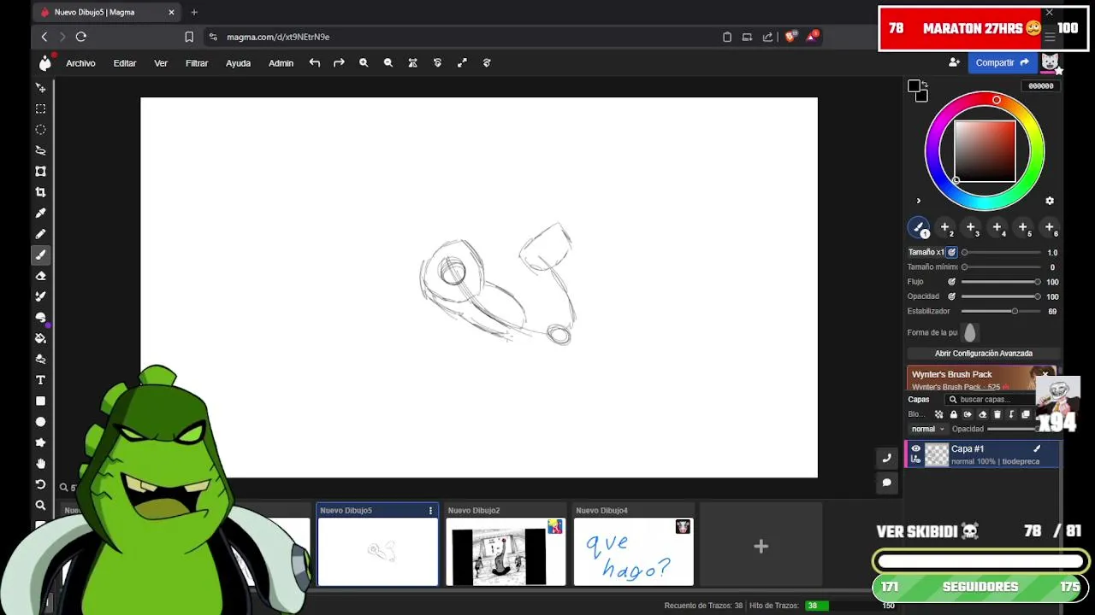Viewport: 1095px width, 615px height.
Task: Delete layer using trash icon
Action: 997,414
